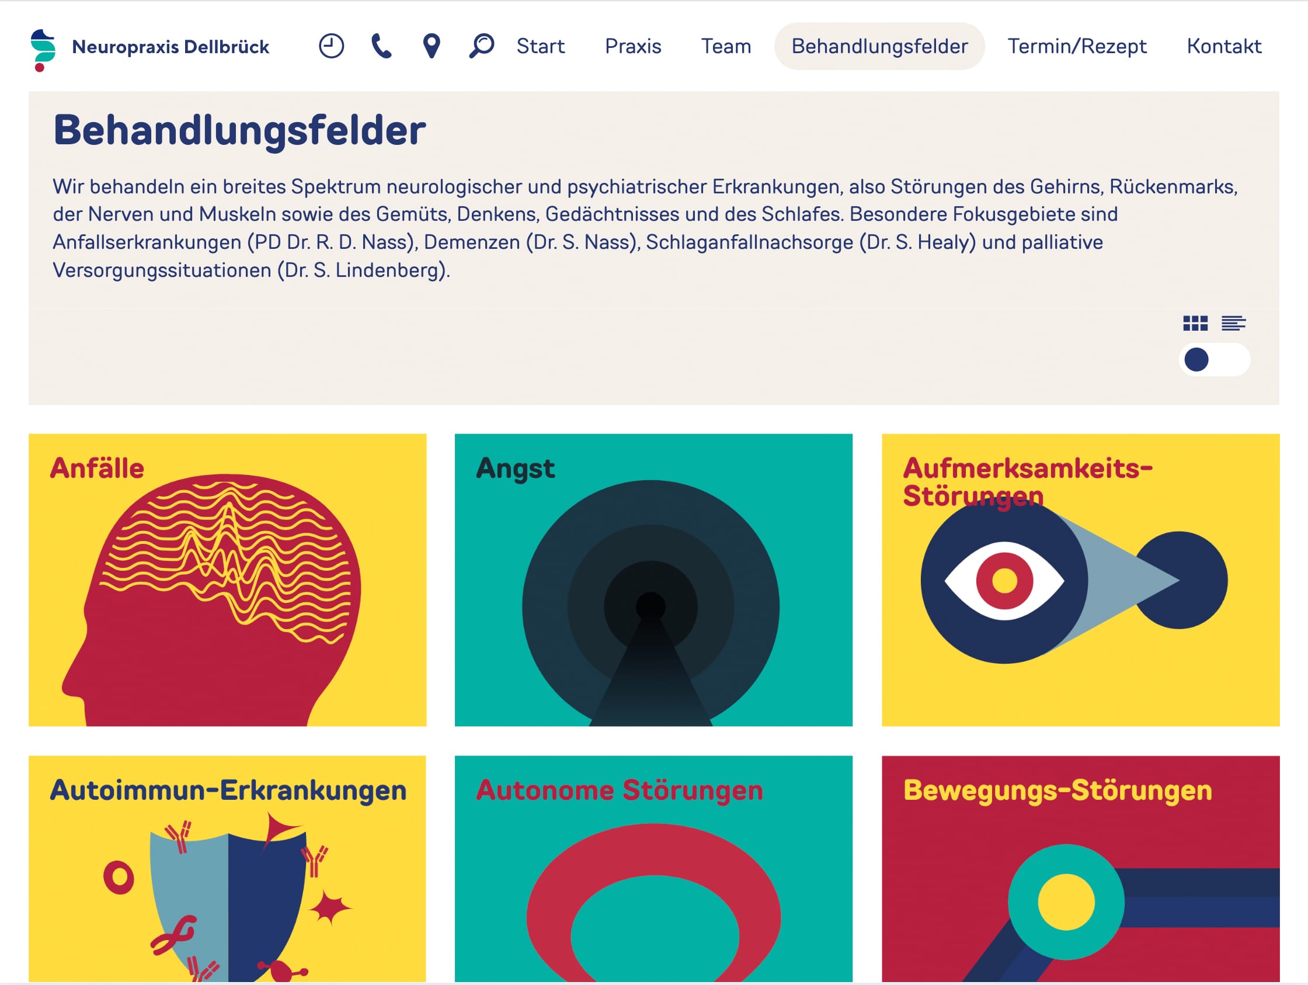Viewport: 1308px width, 985px height.
Task: Toggle the grid/list view switch
Action: pyautogui.click(x=1214, y=360)
